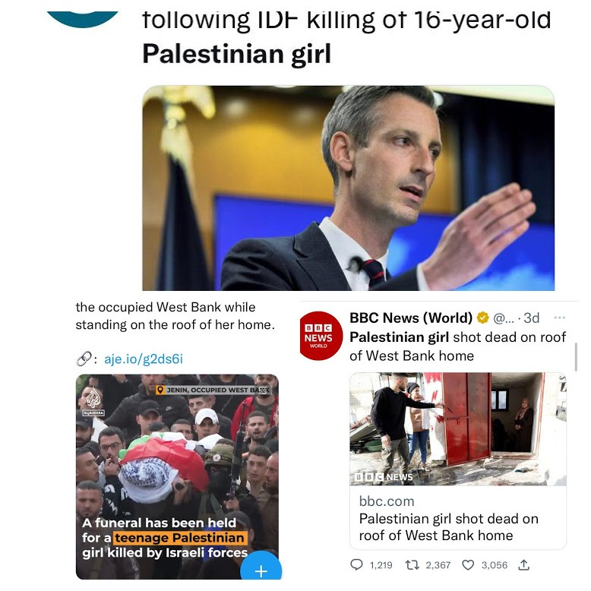
Task: Like the BBC tweet with heart icon
Action: 468,565
